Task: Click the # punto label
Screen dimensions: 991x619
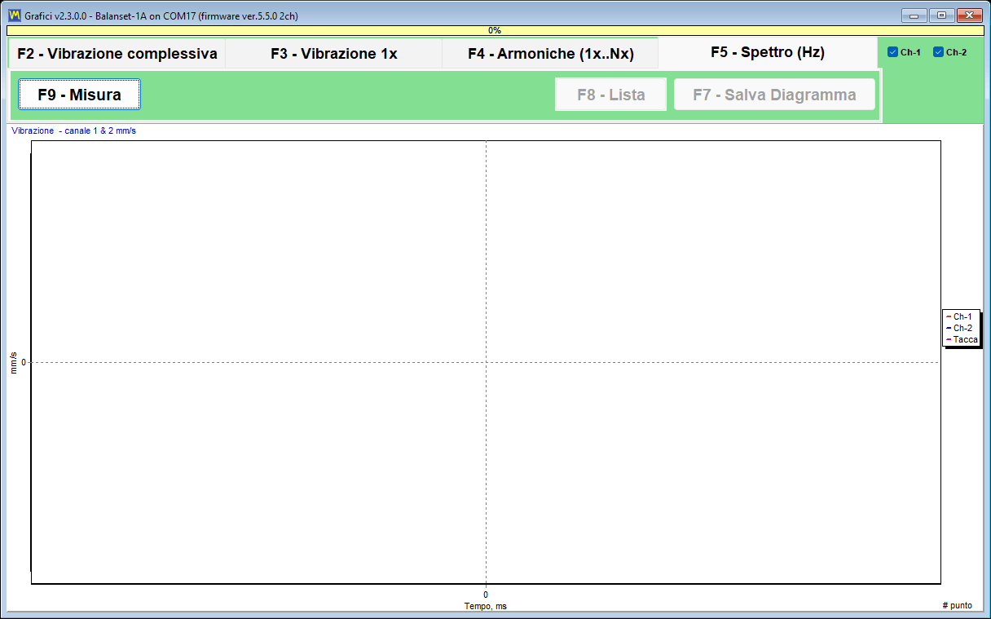Action: click(x=957, y=605)
